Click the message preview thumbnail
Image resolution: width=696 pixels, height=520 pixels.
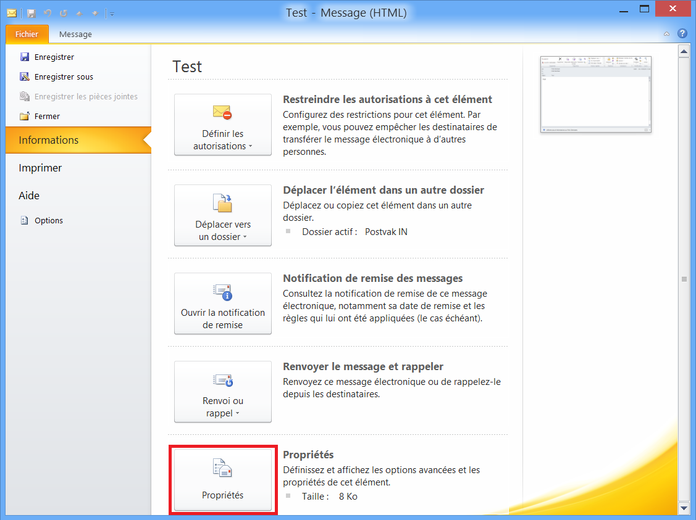(595, 94)
